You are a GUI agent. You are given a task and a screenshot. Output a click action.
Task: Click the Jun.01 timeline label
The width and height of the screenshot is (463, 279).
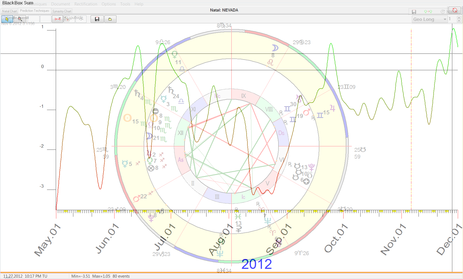[x=107, y=238]
